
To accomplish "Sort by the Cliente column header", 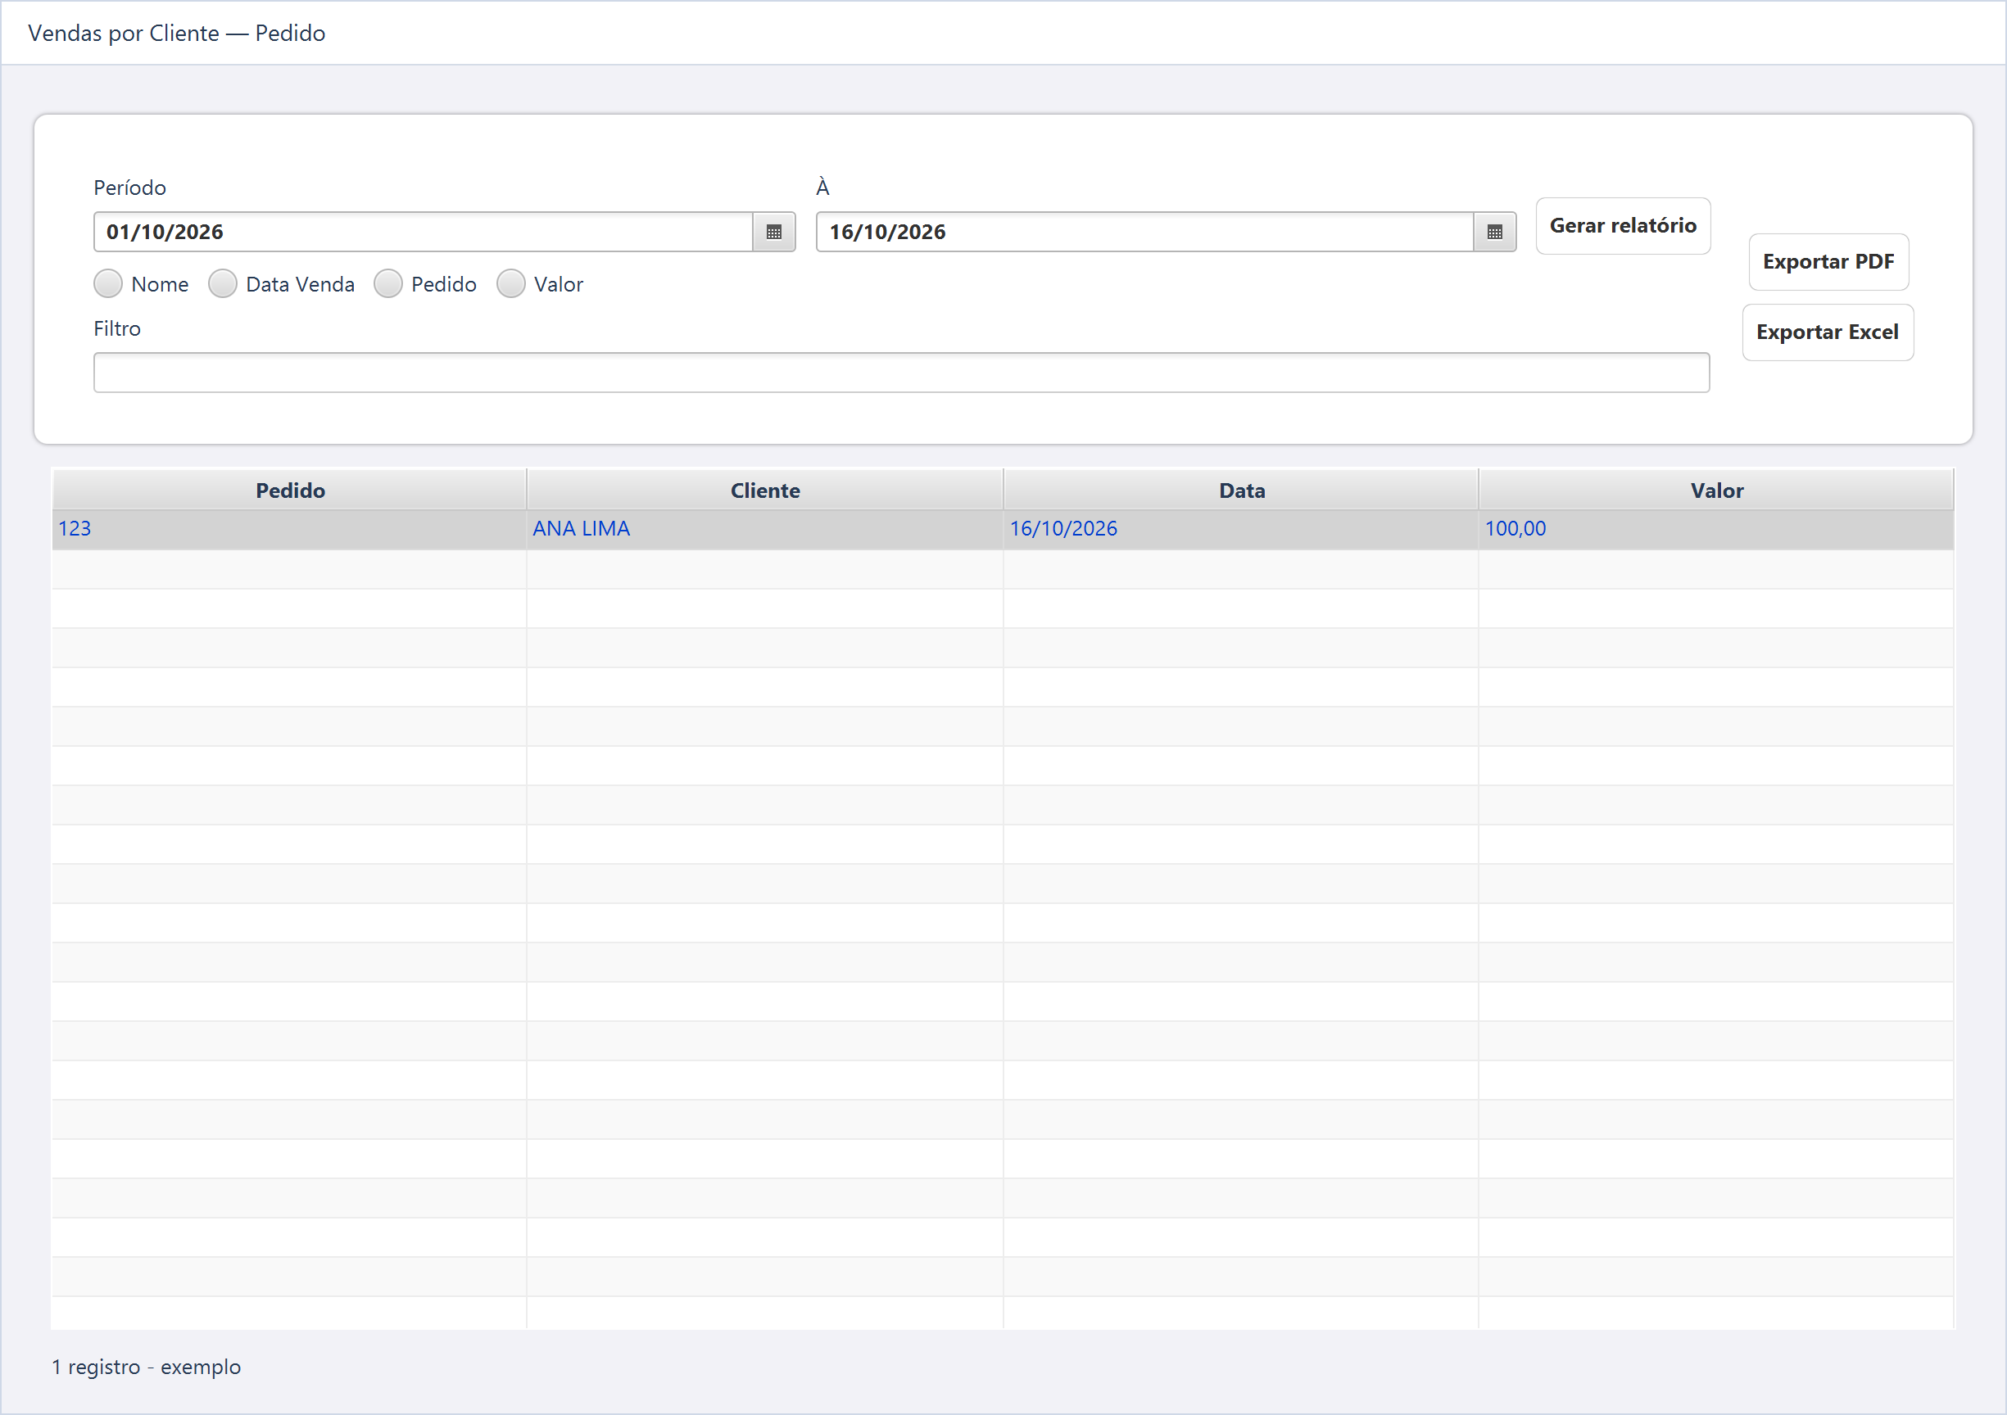I will (765, 491).
